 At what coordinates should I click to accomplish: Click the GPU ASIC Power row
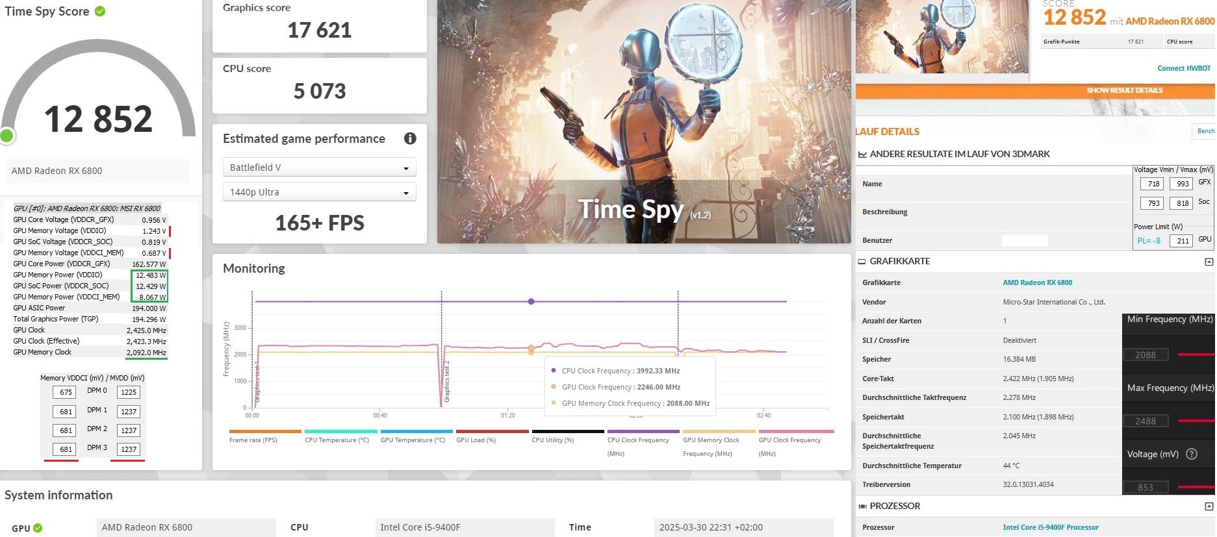(90, 308)
